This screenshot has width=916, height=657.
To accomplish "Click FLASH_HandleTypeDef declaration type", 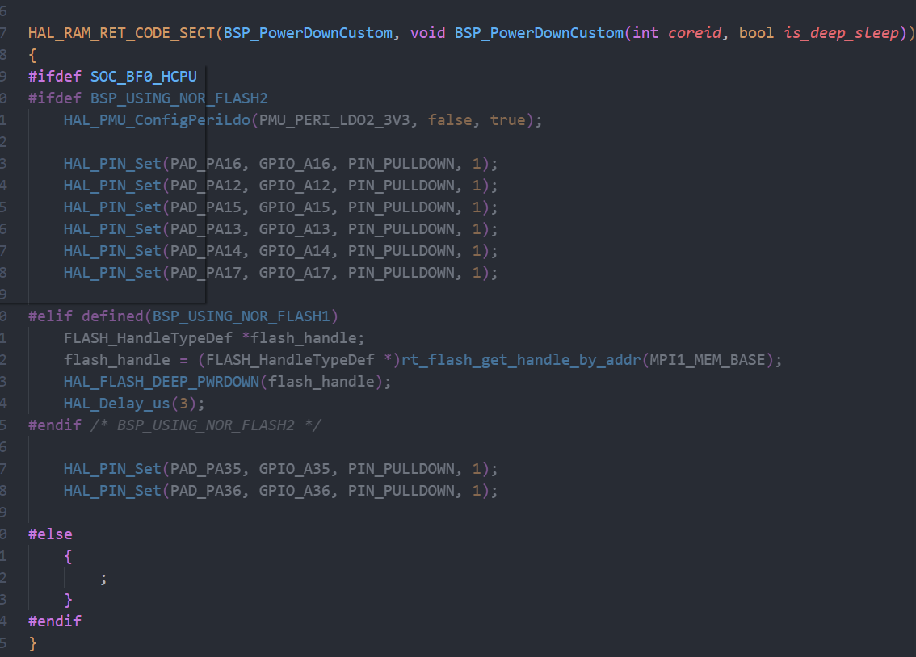I will coord(148,338).
